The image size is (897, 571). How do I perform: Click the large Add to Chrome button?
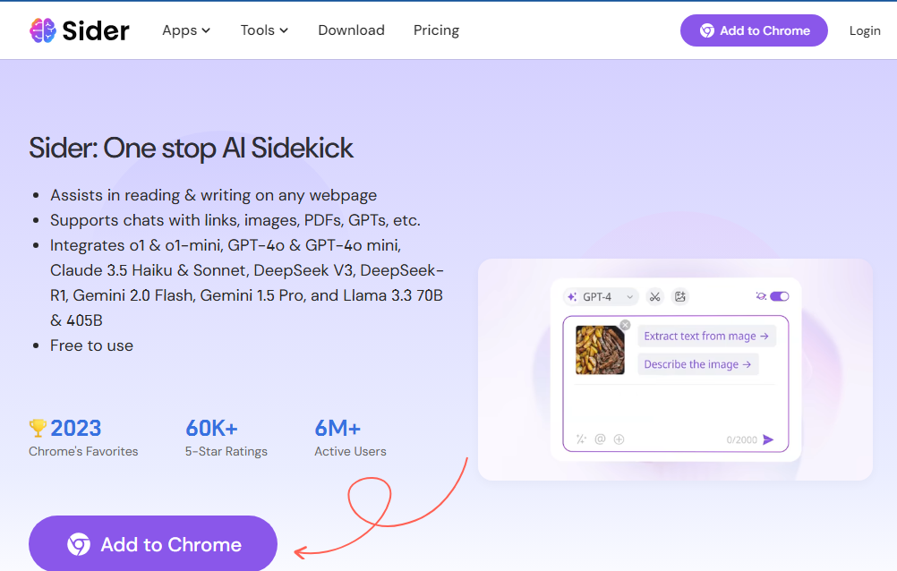coord(153,543)
